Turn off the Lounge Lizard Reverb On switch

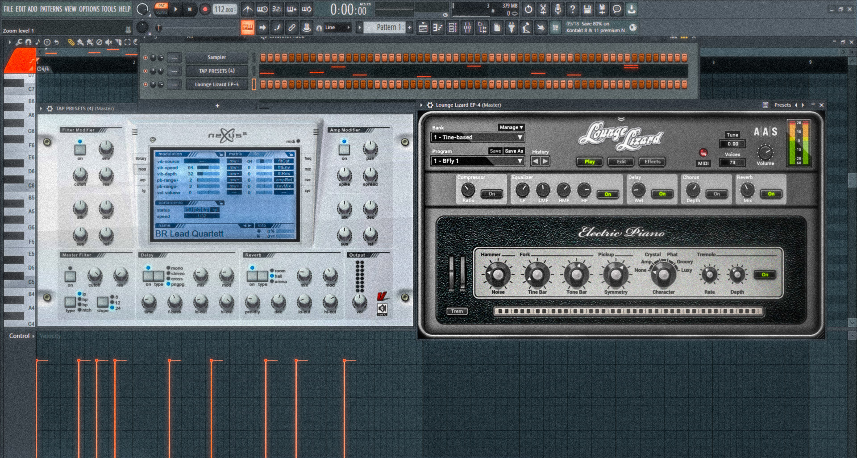click(771, 194)
